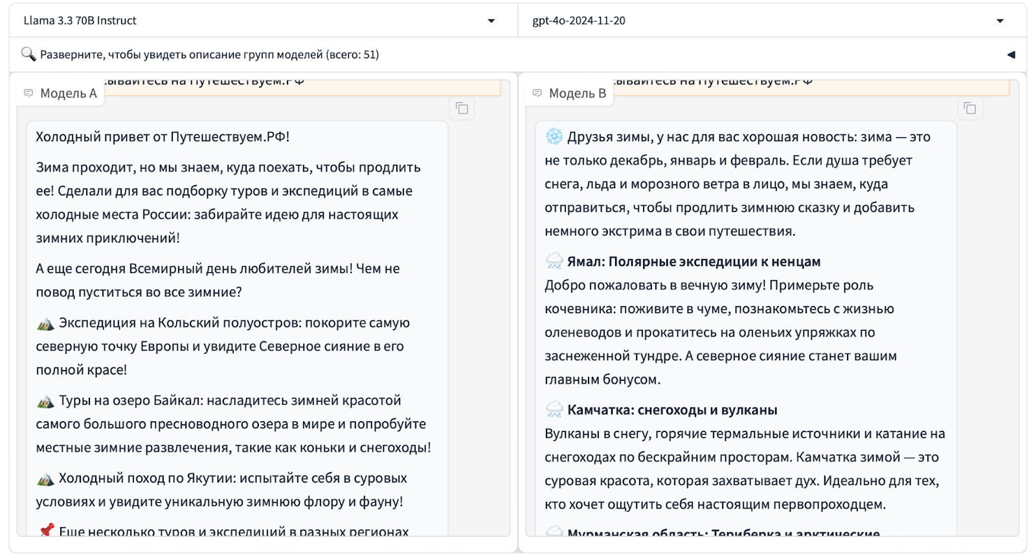Click the mountain emoji before Кольский полуостров
This screenshot has height=555, width=1036.
pos(45,323)
